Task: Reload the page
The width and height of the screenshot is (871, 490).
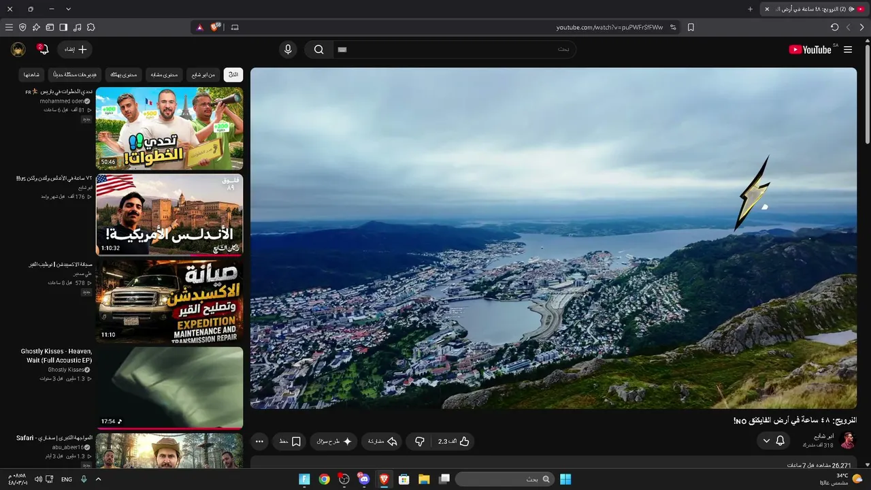Action: point(834,27)
